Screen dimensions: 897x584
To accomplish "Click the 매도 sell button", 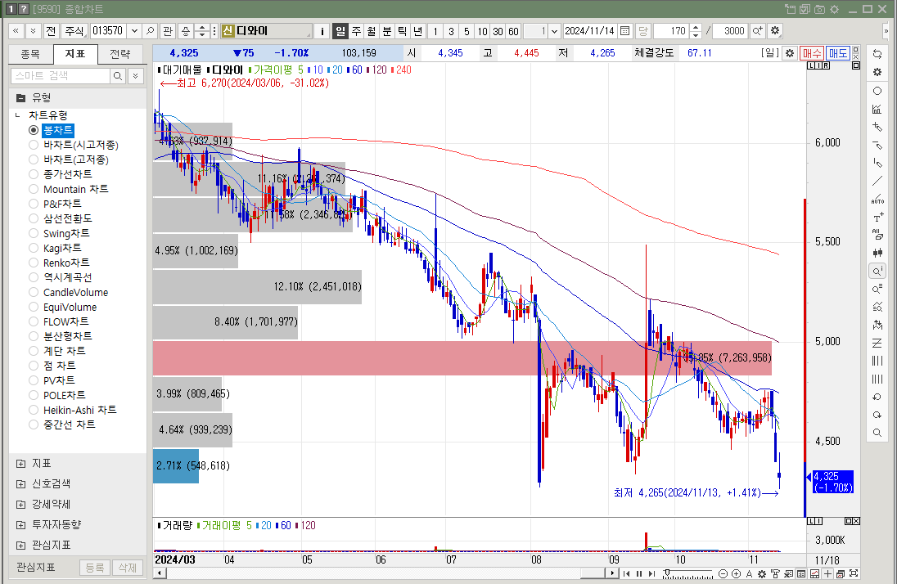I will point(837,53).
